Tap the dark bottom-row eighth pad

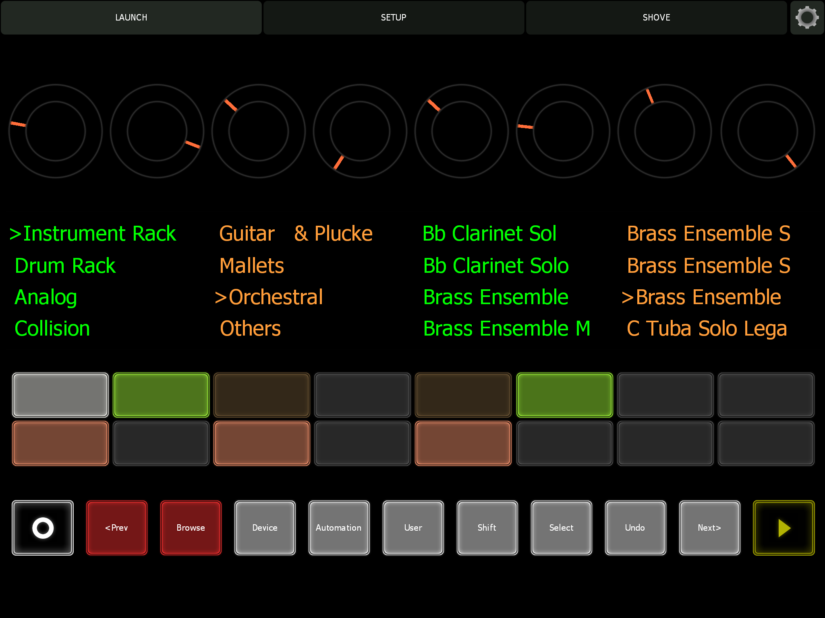[x=766, y=443]
